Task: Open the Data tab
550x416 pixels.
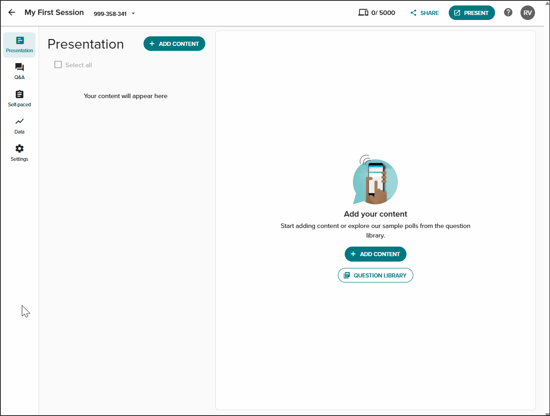Action: coord(20,126)
